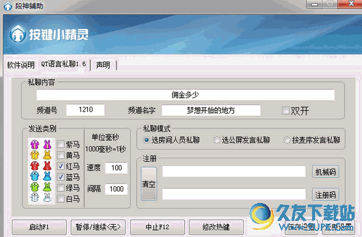Enable the 白马 checkbox
Image resolution: width=362 pixels, height=237 pixels.
[x=60, y=198]
